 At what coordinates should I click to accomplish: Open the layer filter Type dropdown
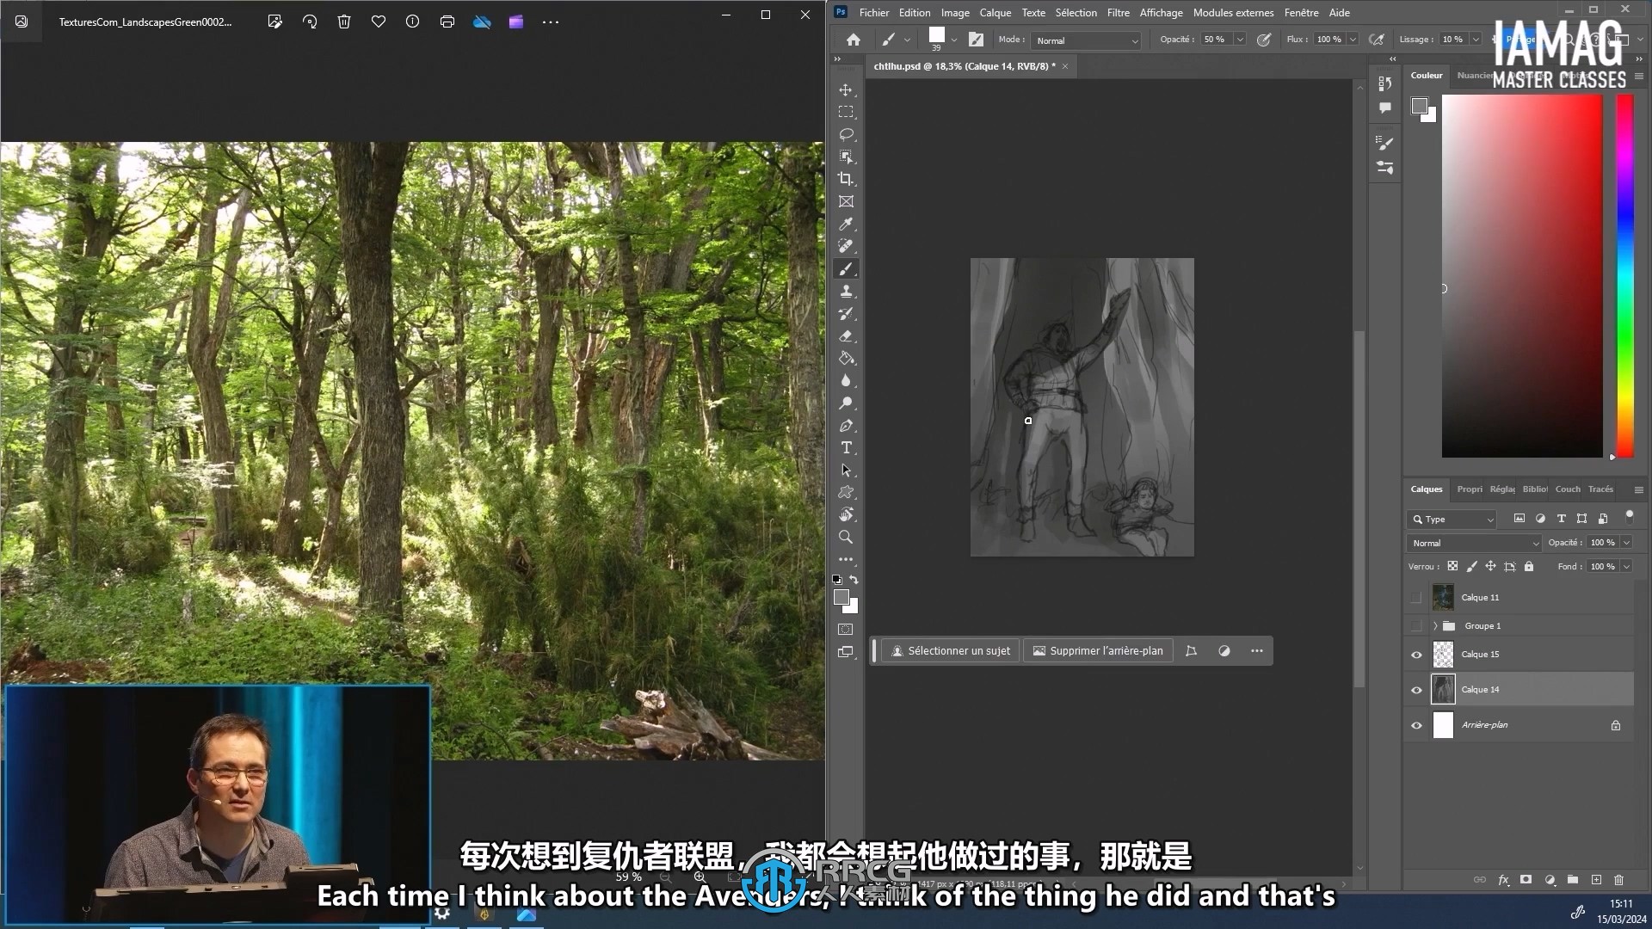pyautogui.click(x=1452, y=520)
